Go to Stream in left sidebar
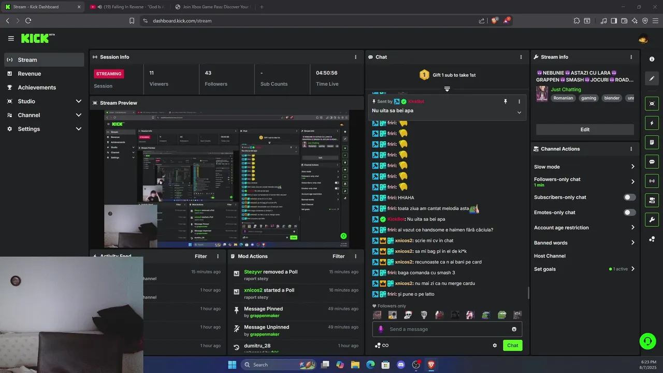 (44, 60)
